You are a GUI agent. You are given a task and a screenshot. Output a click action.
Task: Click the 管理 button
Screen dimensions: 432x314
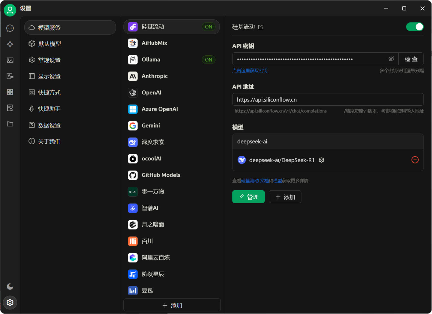248,197
